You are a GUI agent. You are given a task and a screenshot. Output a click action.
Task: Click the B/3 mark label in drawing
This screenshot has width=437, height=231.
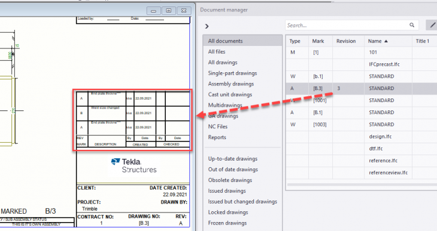[x=50, y=211]
